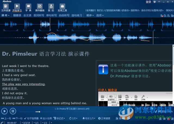174x124 pixels.
Task: Expand the 1次 repeat count dropdown
Action: (73, 118)
